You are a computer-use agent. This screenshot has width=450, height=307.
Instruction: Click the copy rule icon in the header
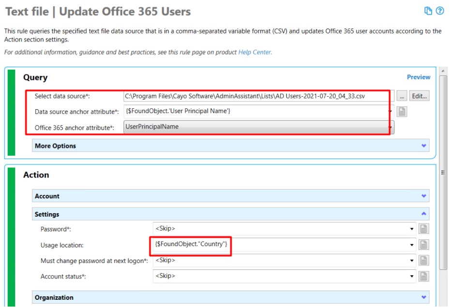(428, 11)
